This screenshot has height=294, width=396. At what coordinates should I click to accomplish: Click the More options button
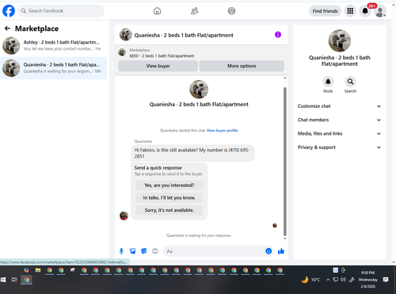(242, 66)
